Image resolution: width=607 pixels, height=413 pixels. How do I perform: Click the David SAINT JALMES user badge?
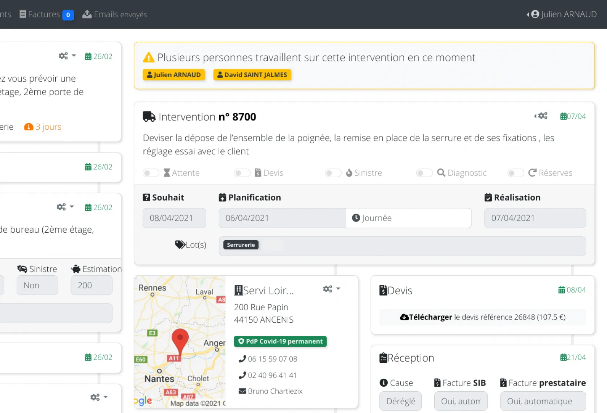(x=252, y=75)
